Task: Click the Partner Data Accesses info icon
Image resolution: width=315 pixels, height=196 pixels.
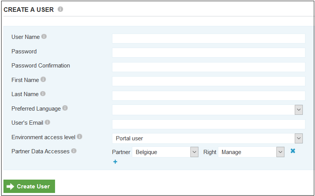Action: [x=74, y=151]
